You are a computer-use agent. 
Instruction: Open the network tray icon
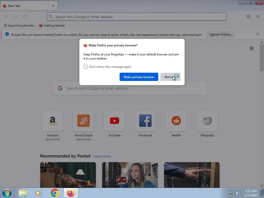(x=232, y=193)
